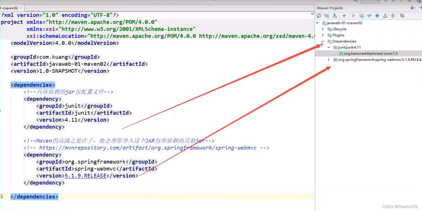The image size is (422, 211).
Task: Toggle offline mode in Maven toolbar
Action: click(369, 16)
